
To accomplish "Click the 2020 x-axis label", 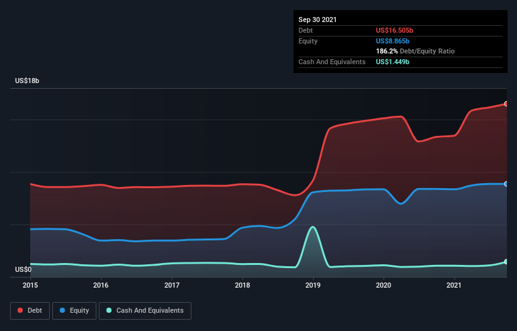I will 383,285.
